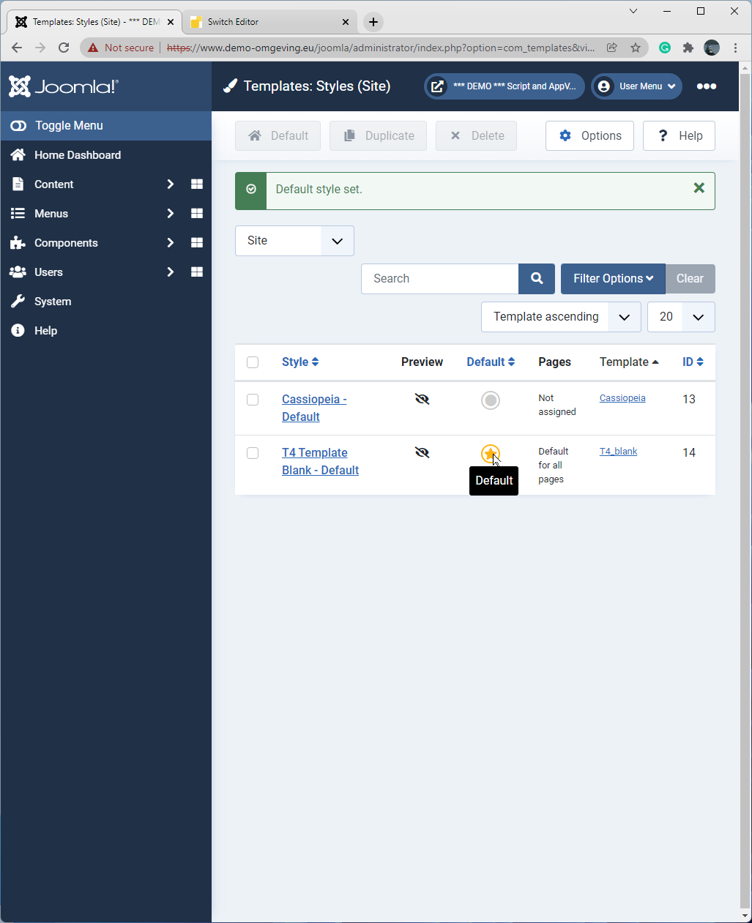This screenshot has width=752, height=923.
Task: Open Content dashboard grid icon
Action: click(x=196, y=184)
